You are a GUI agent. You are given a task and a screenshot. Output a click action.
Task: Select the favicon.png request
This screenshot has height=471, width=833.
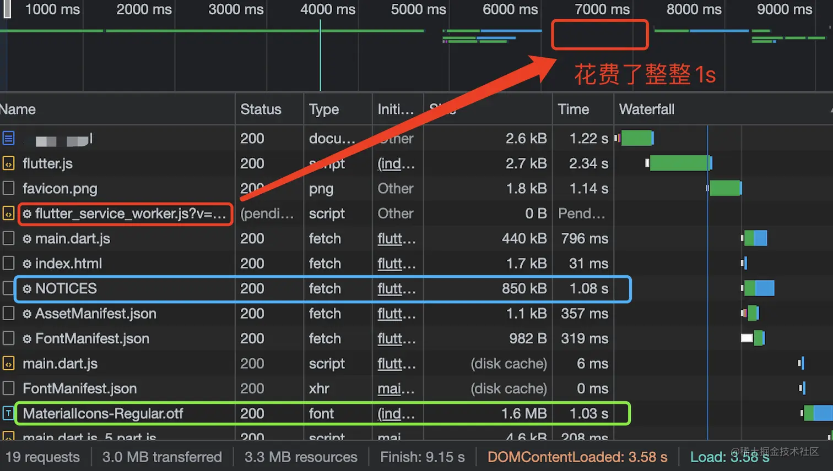(x=59, y=188)
